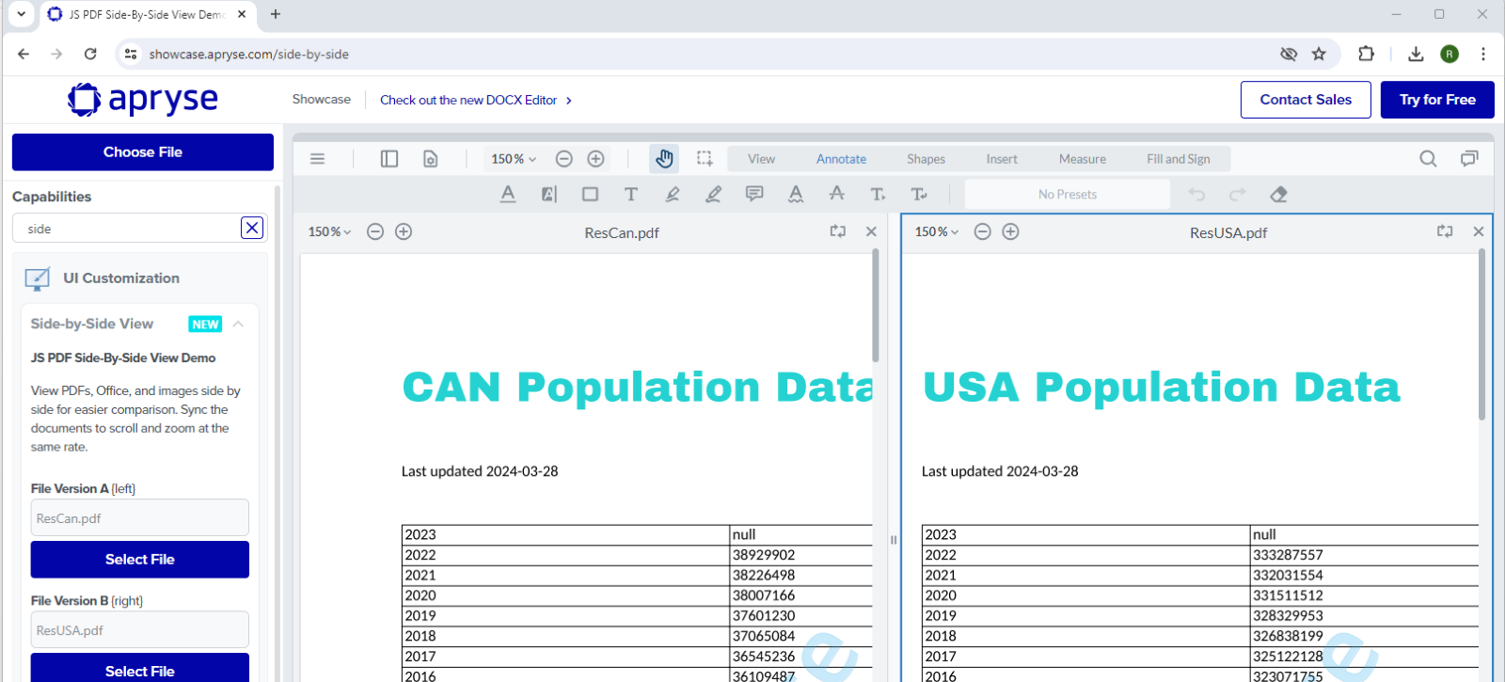Open the Fill and Sign tab
This screenshot has width=1505, height=682.
click(1178, 159)
